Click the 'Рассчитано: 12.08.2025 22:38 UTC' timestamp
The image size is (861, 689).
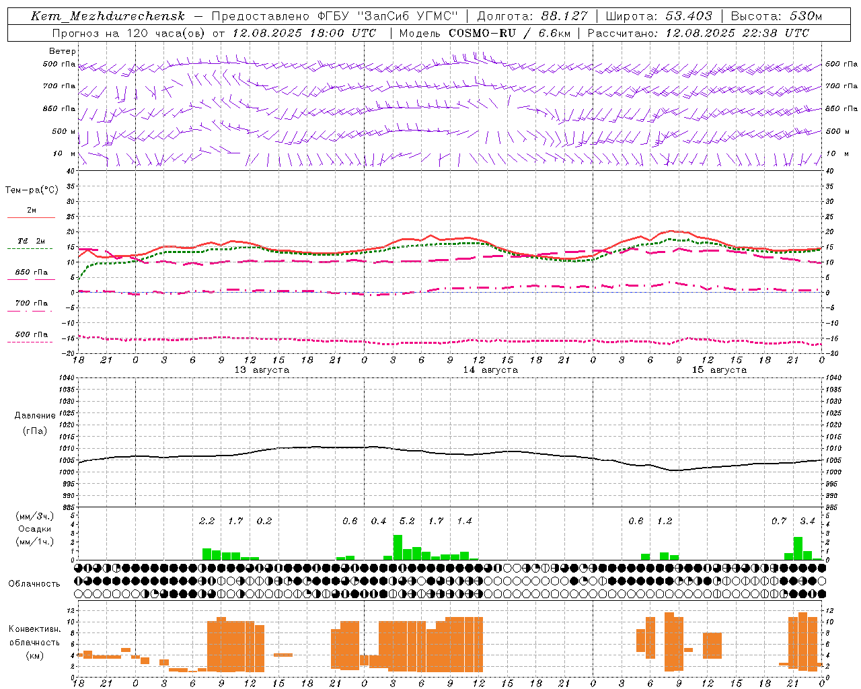tap(698, 33)
